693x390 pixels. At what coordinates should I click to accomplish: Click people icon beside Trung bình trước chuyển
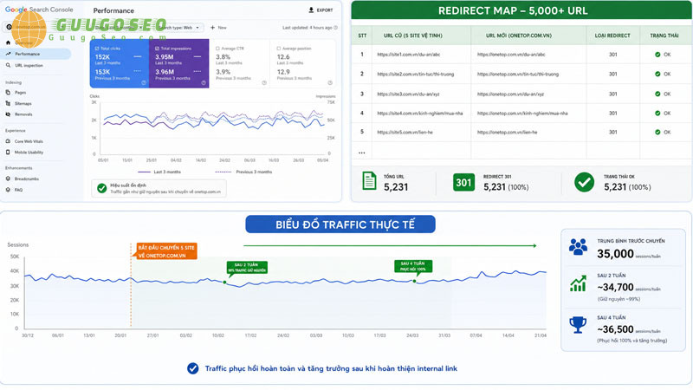pos(578,247)
